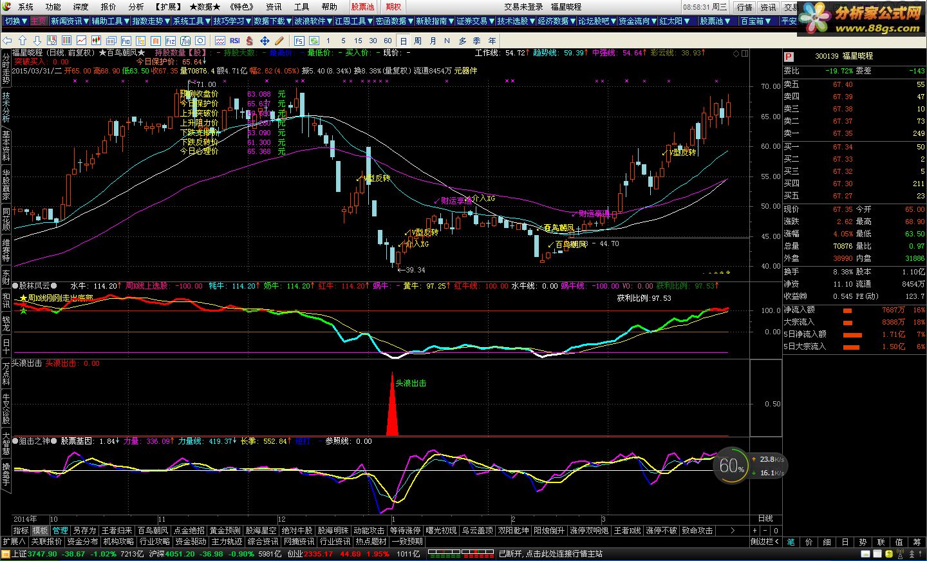
Task: Toggle the RSI indicator icon
Action: pos(235,41)
